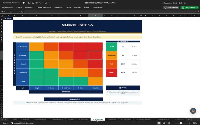Viewport: 200px width, 125px height.
Task: Switch to the '10. Painel Diretoria' sheet tab
Action: (x=143, y=119)
